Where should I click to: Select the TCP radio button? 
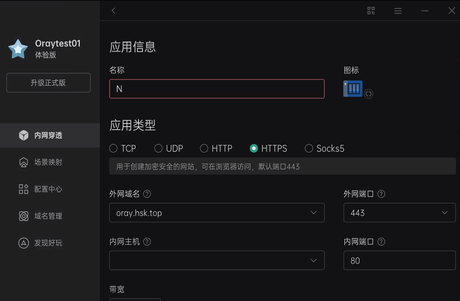(x=114, y=149)
